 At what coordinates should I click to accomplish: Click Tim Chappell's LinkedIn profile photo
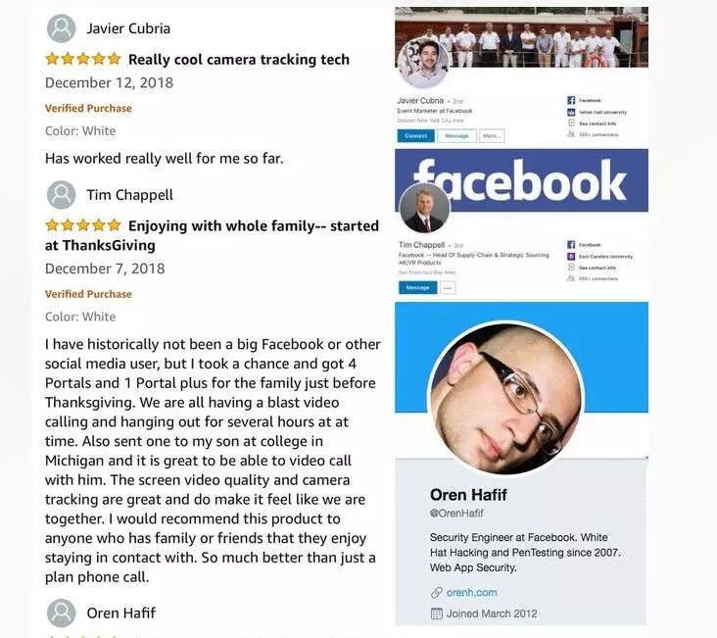[x=424, y=208]
